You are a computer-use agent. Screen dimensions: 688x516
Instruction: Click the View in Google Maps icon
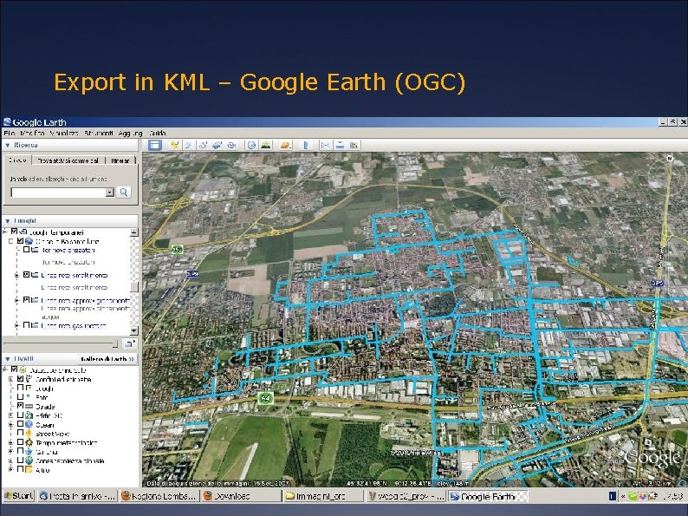(x=354, y=145)
